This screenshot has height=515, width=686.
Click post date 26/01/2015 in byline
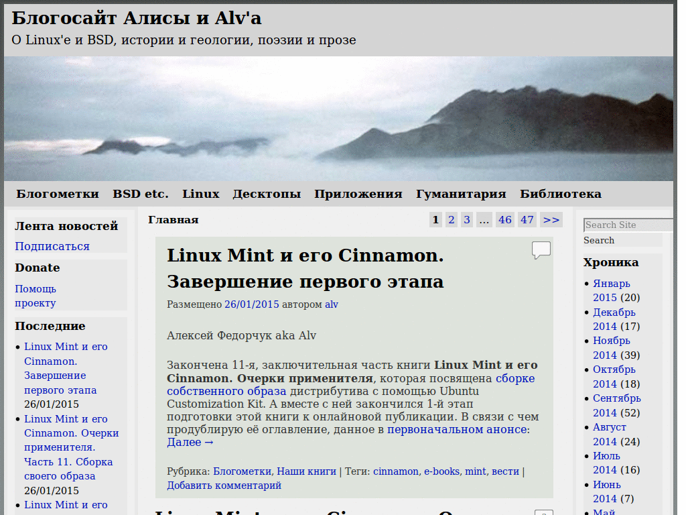pyautogui.click(x=252, y=304)
